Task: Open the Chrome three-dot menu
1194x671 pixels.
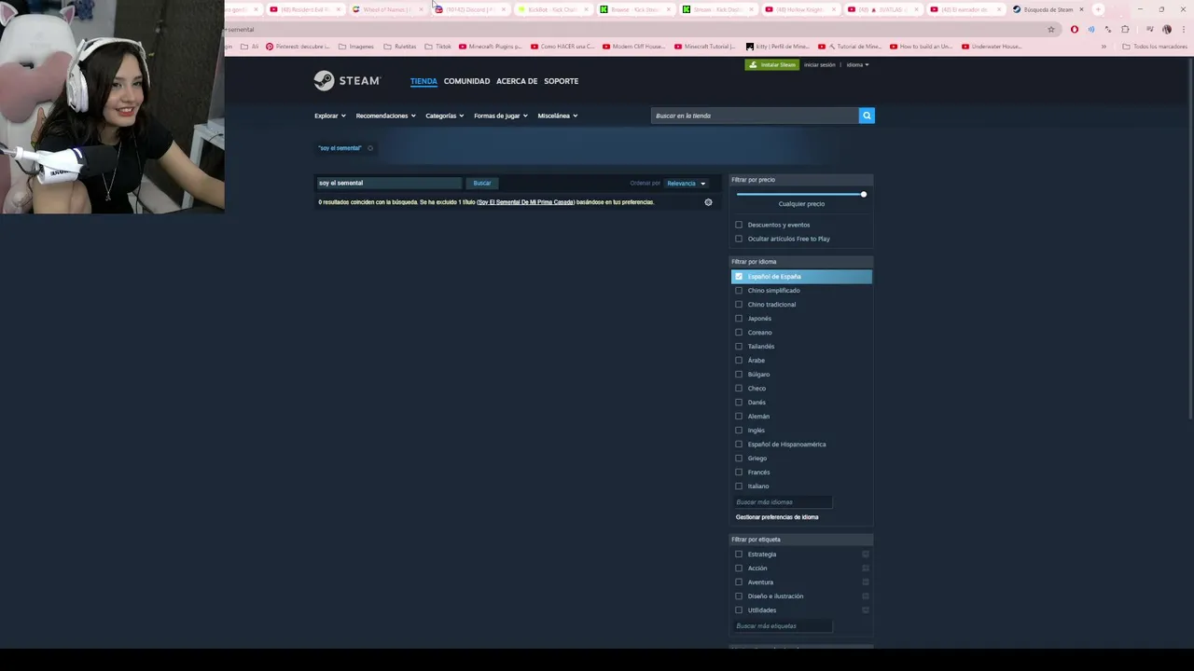Action: pyautogui.click(x=1183, y=30)
